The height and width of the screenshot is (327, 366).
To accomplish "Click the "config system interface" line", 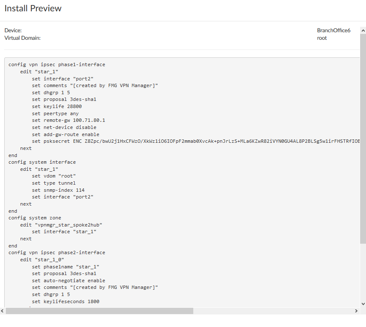I will 42,162.
